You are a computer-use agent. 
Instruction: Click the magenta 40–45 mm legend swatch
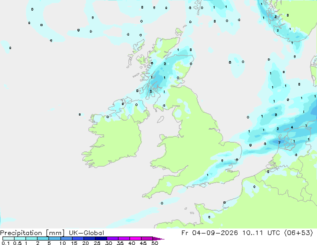coord(135,238)
